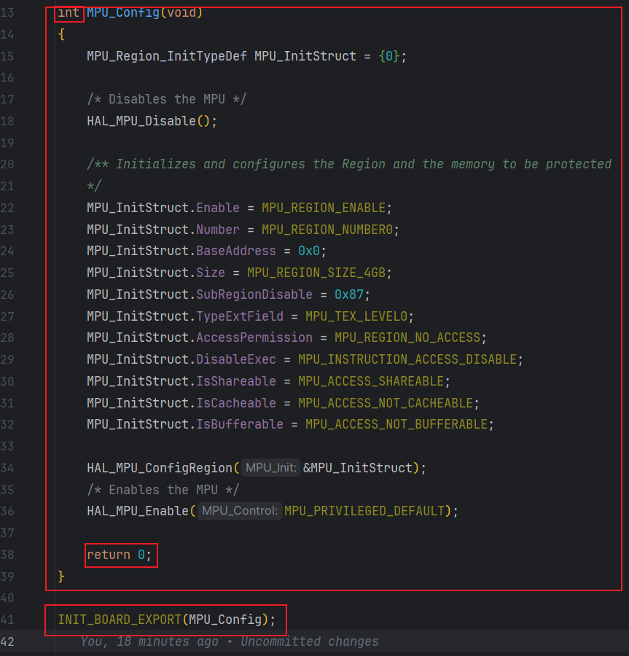Click the "MPU_Init:" parameter inlay hint
This screenshot has width=629, height=656.
[270, 468]
